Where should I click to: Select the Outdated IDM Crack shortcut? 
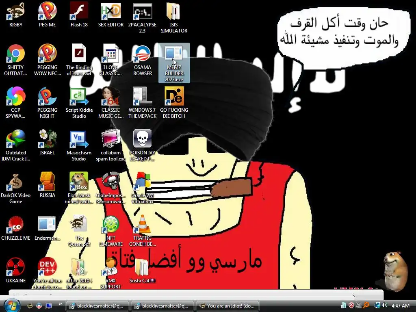click(16, 146)
